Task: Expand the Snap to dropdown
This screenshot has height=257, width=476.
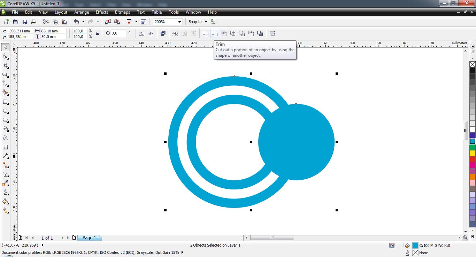Action: click(206, 22)
